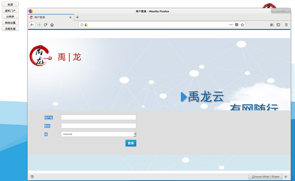
Task: Focus the 密码 password input field
Action: point(99,126)
